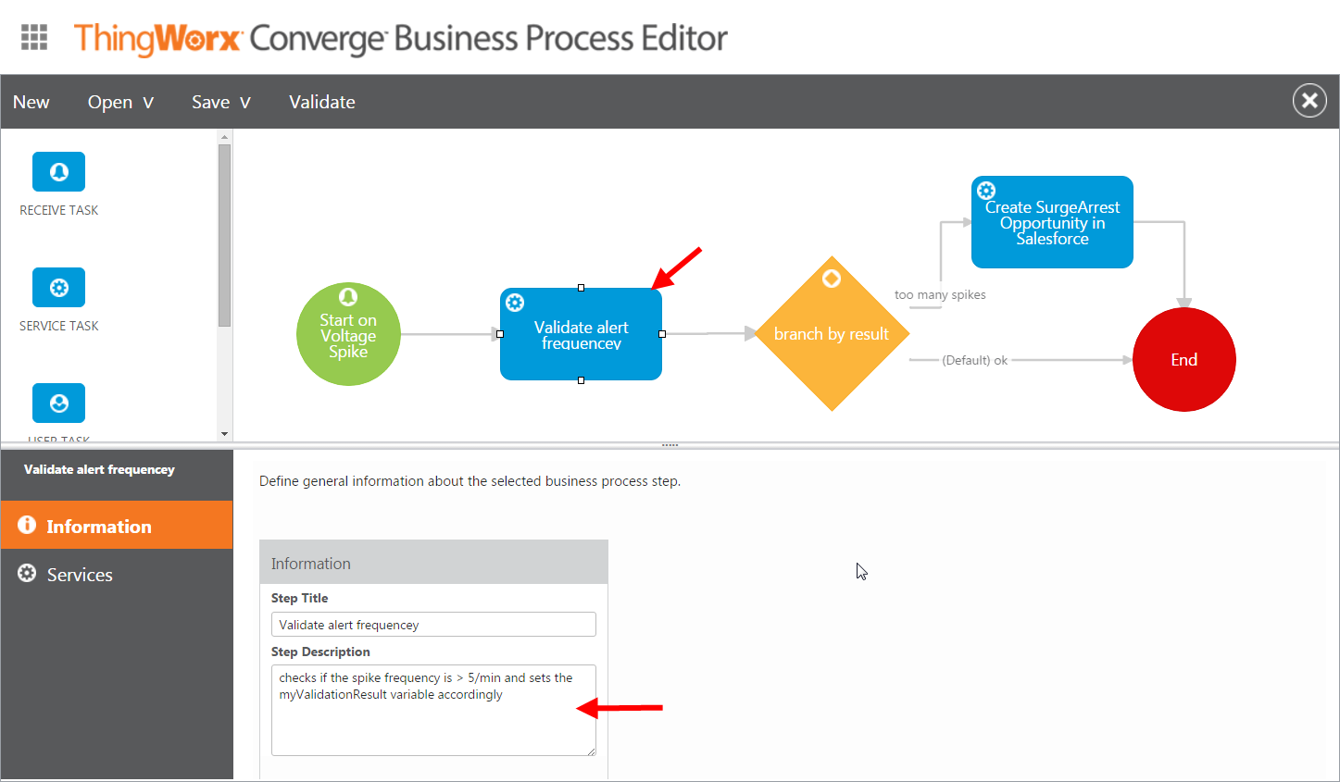Click the palette scrollbar down arrow
The image size is (1340, 782).
[224, 434]
